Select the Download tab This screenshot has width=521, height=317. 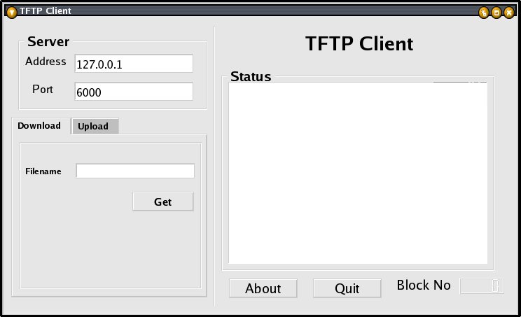click(x=41, y=126)
